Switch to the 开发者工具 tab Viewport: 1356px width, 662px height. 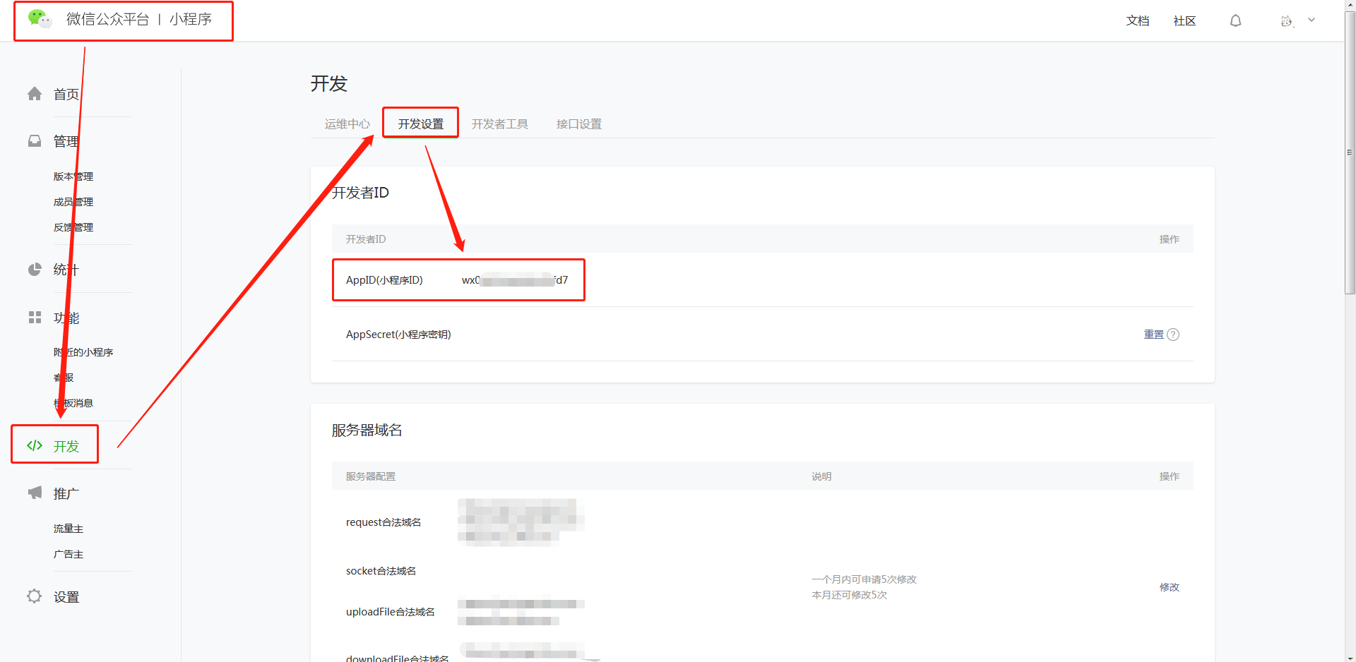[x=499, y=124]
